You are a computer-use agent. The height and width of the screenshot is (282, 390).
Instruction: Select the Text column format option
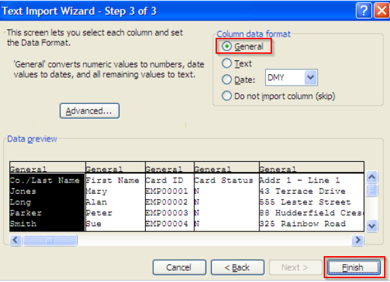pos(227,63)
